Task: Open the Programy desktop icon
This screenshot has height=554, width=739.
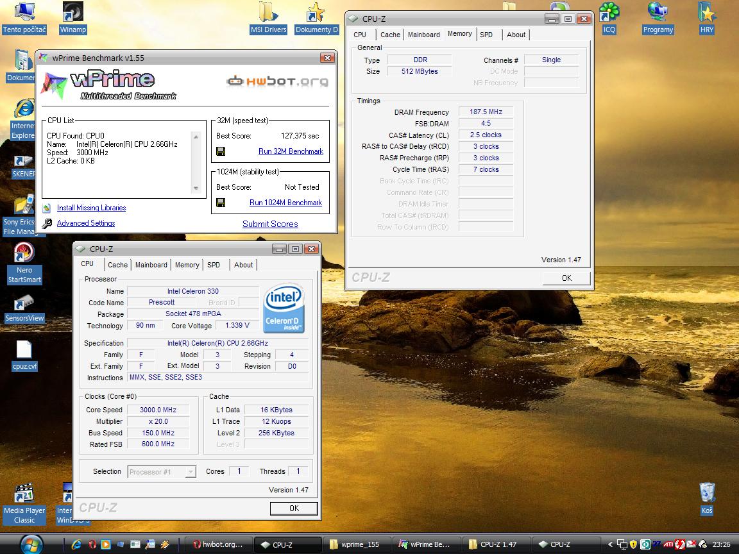Action: point(658,18)
